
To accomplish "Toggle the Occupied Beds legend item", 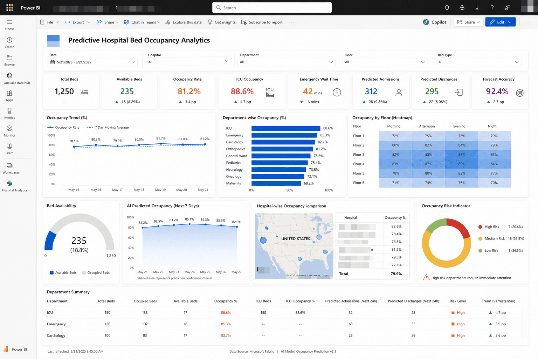I will coord(96,272).
